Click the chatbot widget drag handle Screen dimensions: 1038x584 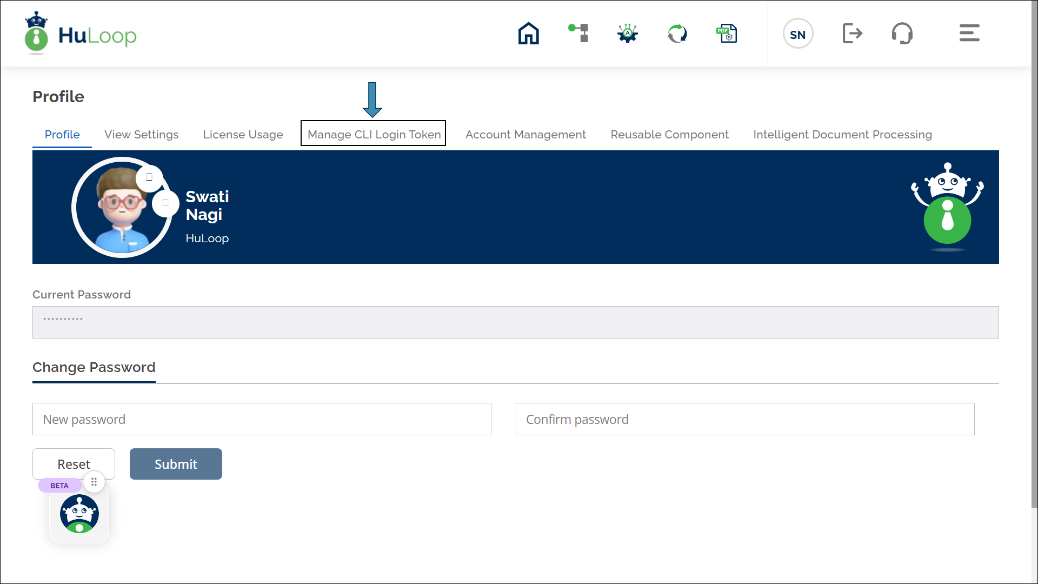point(94,482)
